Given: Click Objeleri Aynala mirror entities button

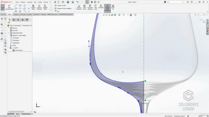Looking at the screenshot, I should click(60, 6).
